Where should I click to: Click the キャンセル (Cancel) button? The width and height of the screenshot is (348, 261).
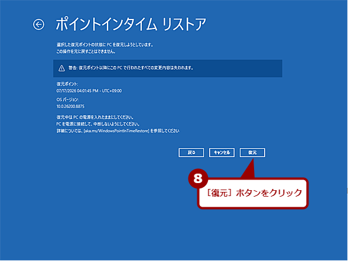tap(222, 152)
